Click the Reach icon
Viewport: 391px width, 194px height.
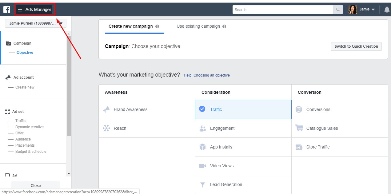106,128
